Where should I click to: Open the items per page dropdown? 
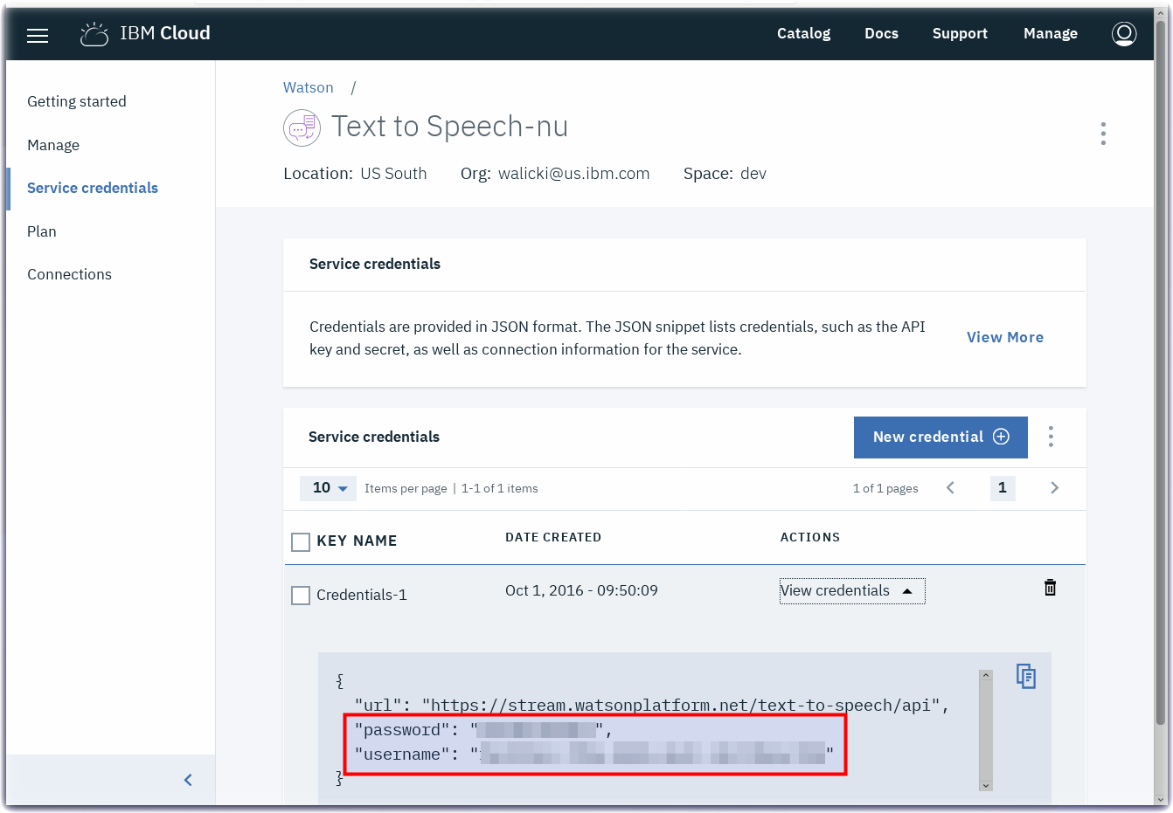(x=329, y=488)
